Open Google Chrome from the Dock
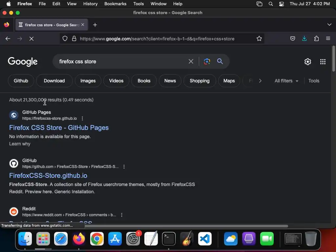336x252 pixels. (x=97, y=239)
